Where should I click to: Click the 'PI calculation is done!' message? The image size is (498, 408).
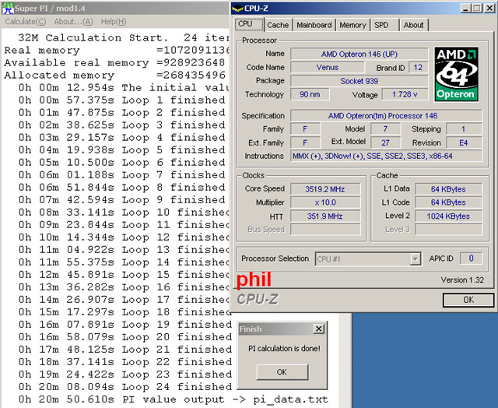tap(284, 349)
